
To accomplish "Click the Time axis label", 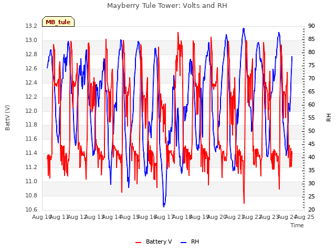I will (x=297, y=225).
